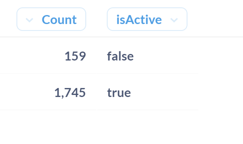Open the Count column header menu
This screenshot has width=243, height=144.
click(x=51, y=19)
